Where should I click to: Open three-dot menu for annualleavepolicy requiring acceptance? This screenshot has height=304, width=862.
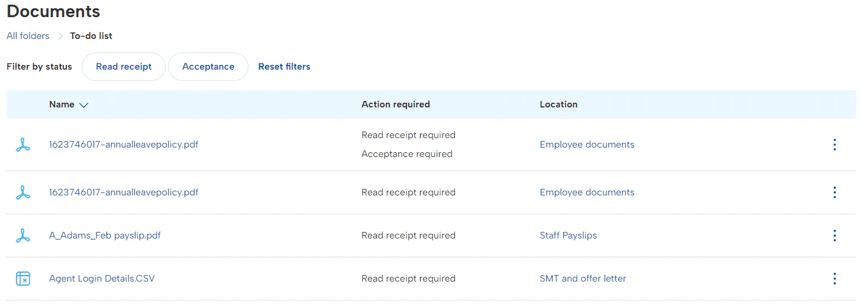(834, 145)
